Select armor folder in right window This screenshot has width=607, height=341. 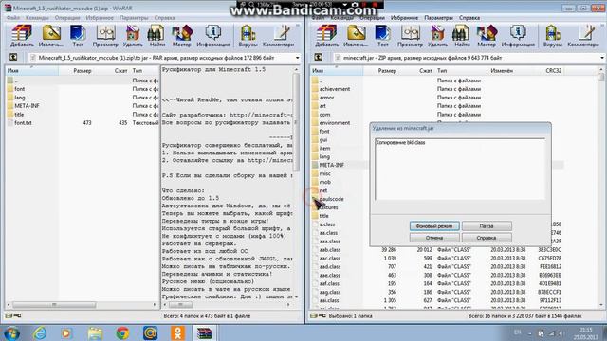[x=326, y=98]
